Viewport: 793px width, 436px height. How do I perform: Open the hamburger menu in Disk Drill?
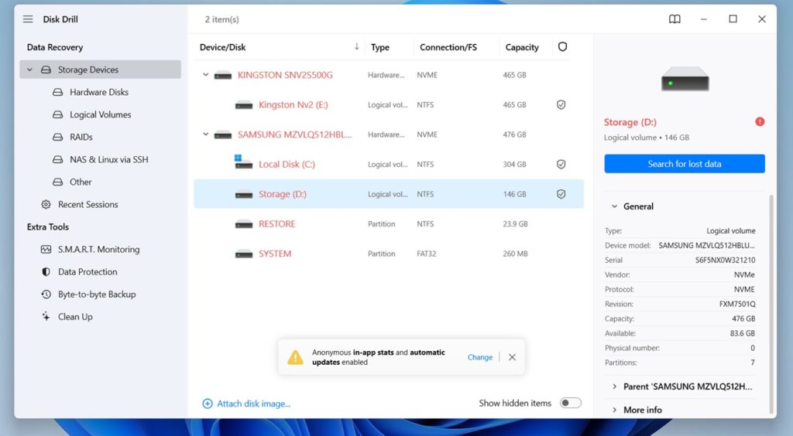(x=28, y=19)
